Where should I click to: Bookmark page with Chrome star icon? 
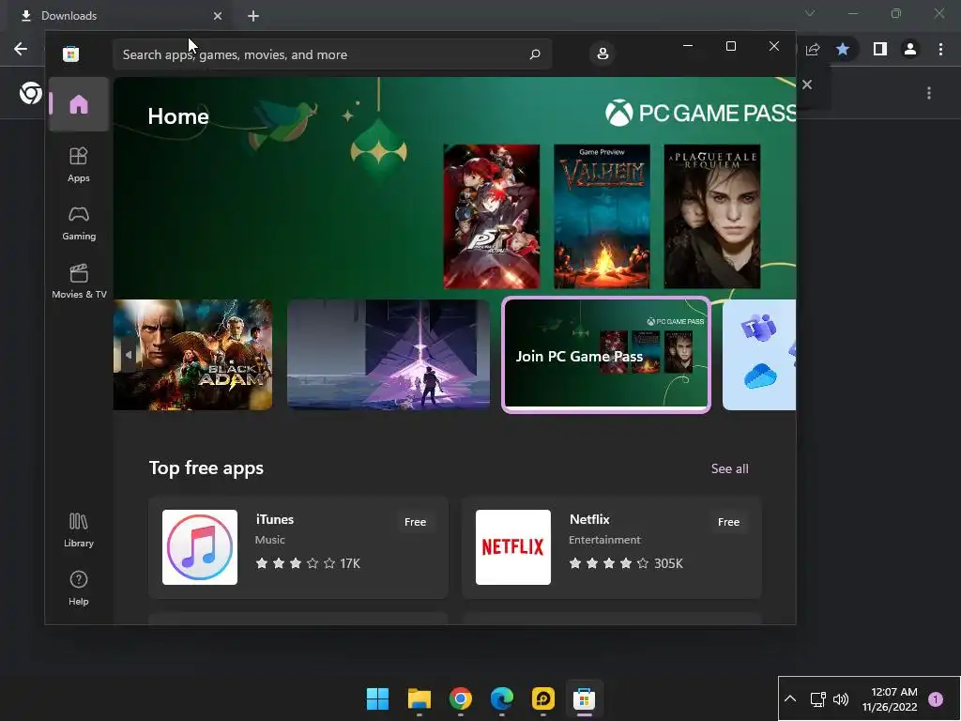[843, 49]
